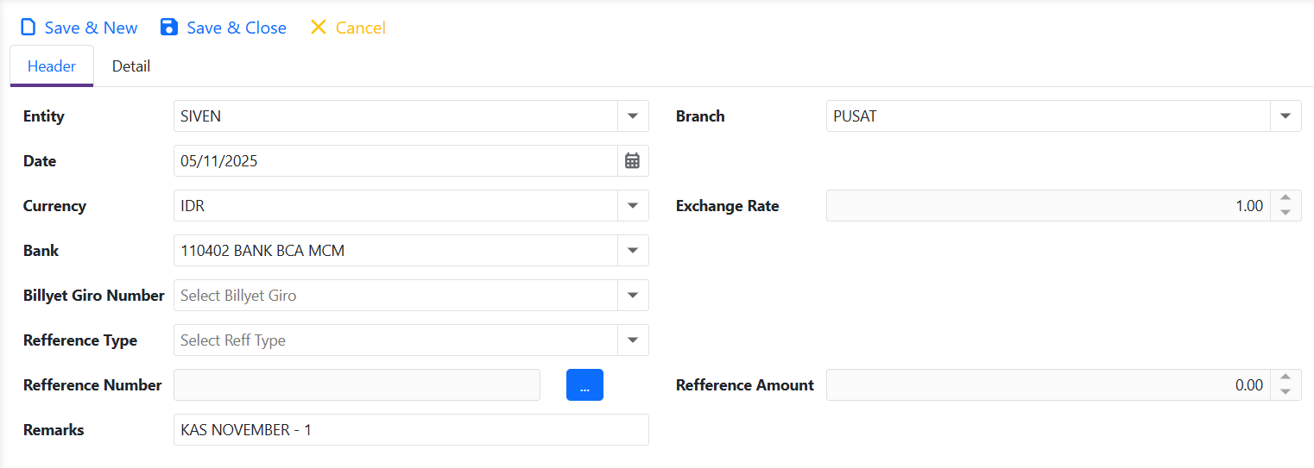Click the Refference Number label
Viewport: 1314px width, 468px height.
[x=92, y=385]
